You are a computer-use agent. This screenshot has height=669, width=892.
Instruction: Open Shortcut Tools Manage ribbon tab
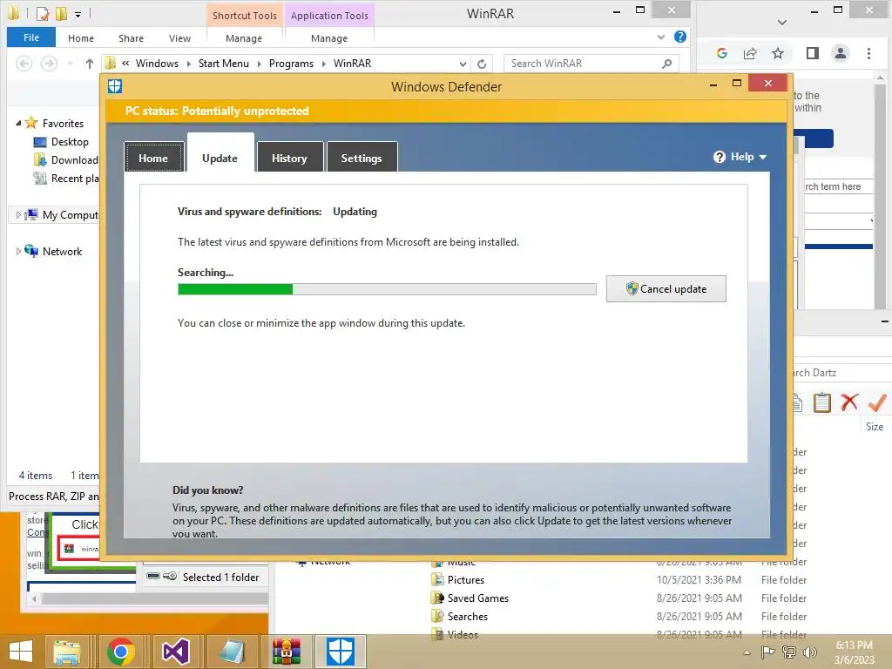pos(244,38)
